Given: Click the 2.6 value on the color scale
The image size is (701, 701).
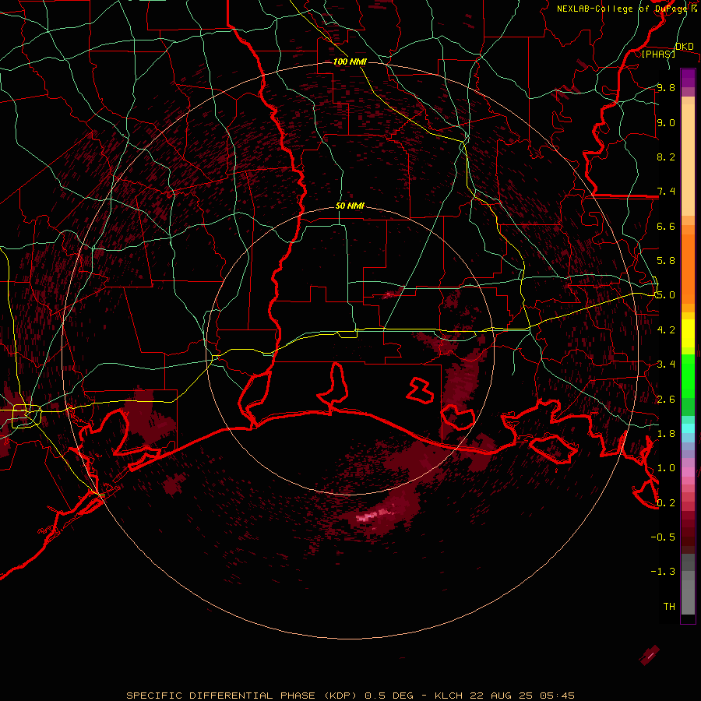Looking at the screenshot, I should tap(666, 400).
